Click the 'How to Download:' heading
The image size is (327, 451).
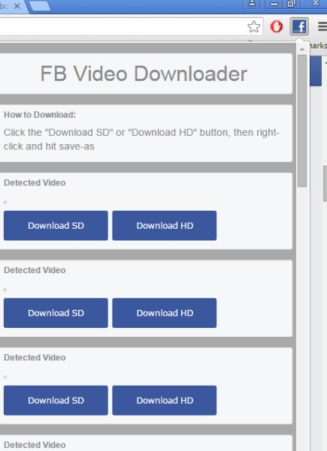pyautogui.click(x=40, y=115)
